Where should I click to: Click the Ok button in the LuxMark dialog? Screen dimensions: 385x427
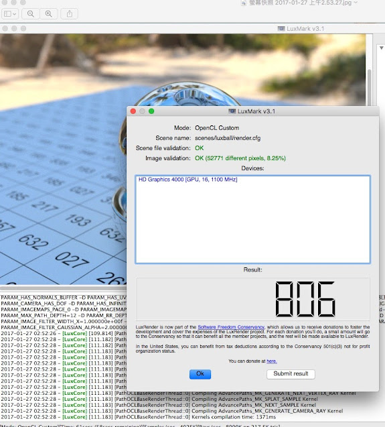[x=200, y=374]
